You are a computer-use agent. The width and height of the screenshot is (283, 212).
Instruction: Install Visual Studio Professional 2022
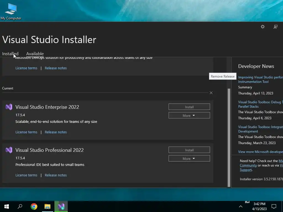tap(189, 150)
